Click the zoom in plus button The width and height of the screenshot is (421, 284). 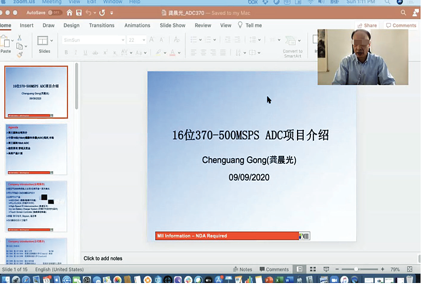tap(382, 269)
